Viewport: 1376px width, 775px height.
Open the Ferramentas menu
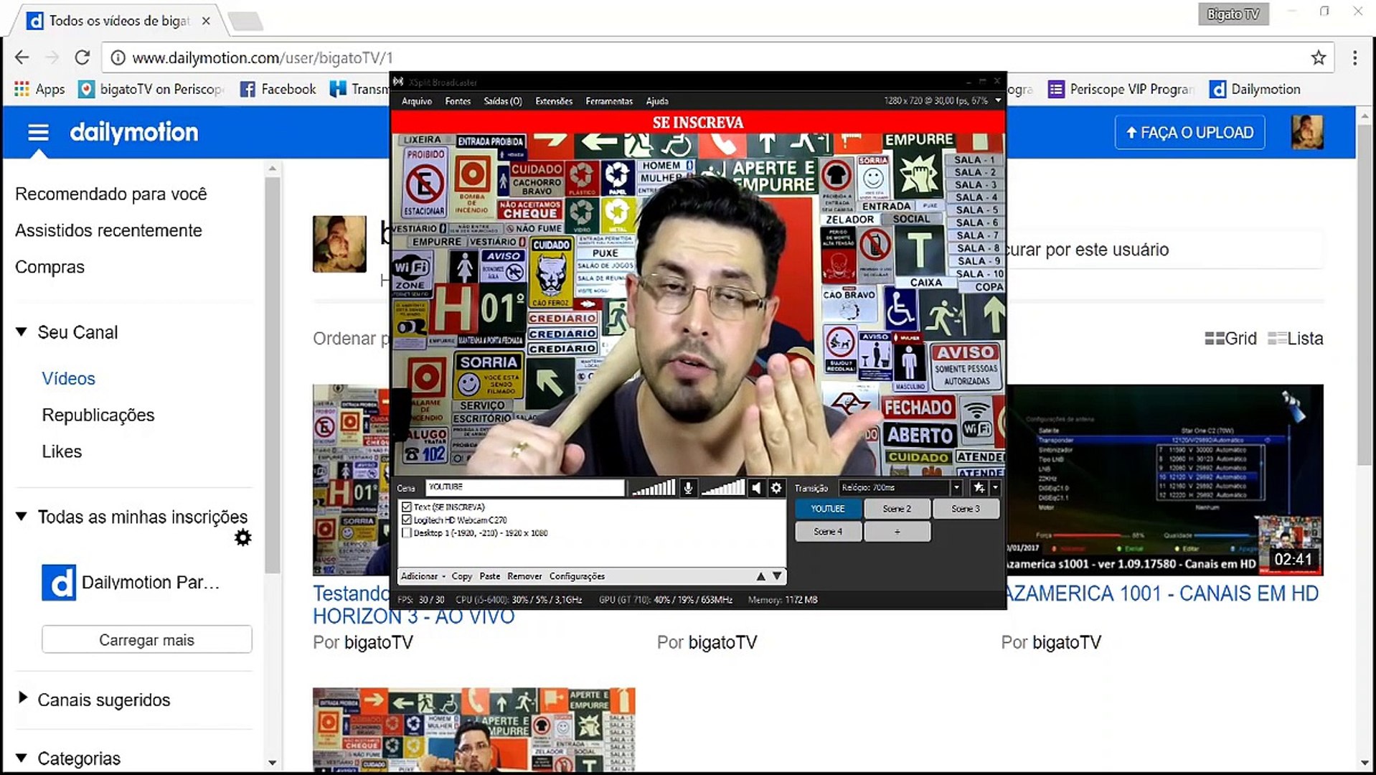click(609, 101)
